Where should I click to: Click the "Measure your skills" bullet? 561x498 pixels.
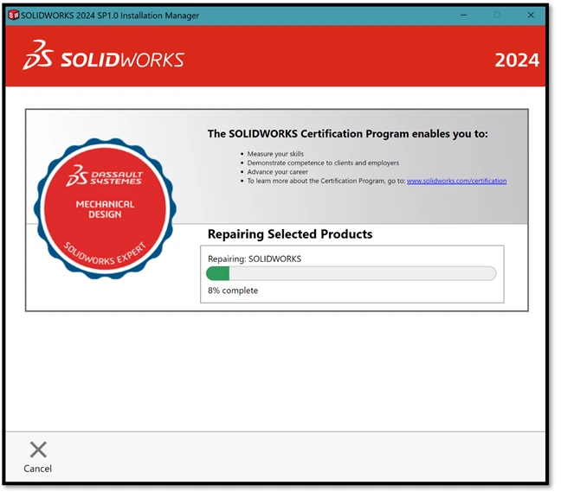click(277, 154)
